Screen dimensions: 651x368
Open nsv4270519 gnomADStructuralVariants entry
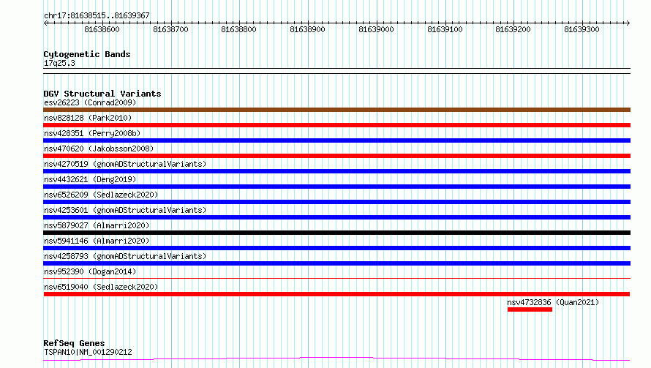pyautogui.click(x=125, y=164)
